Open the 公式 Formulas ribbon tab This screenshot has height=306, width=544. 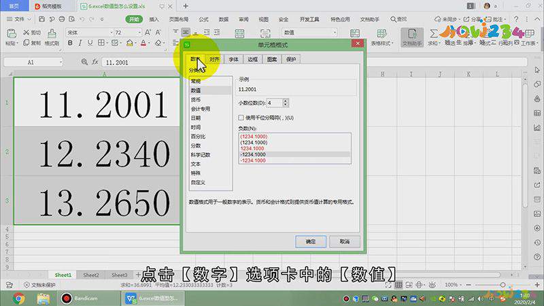203,19
